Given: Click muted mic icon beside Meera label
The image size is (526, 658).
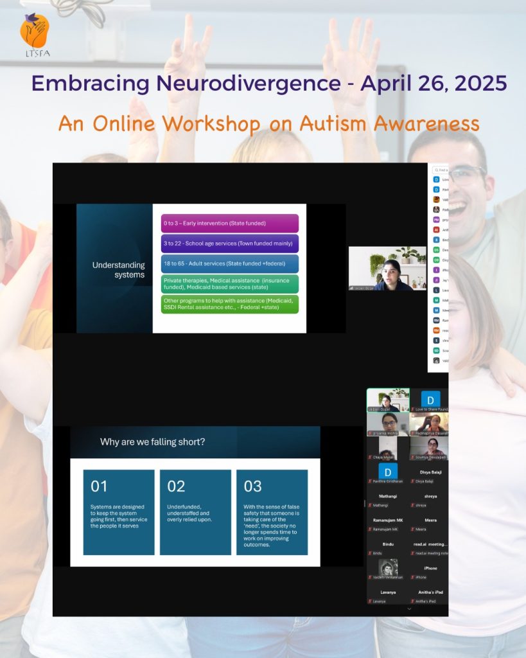Looking at the screenshot, I should point(413,529).
